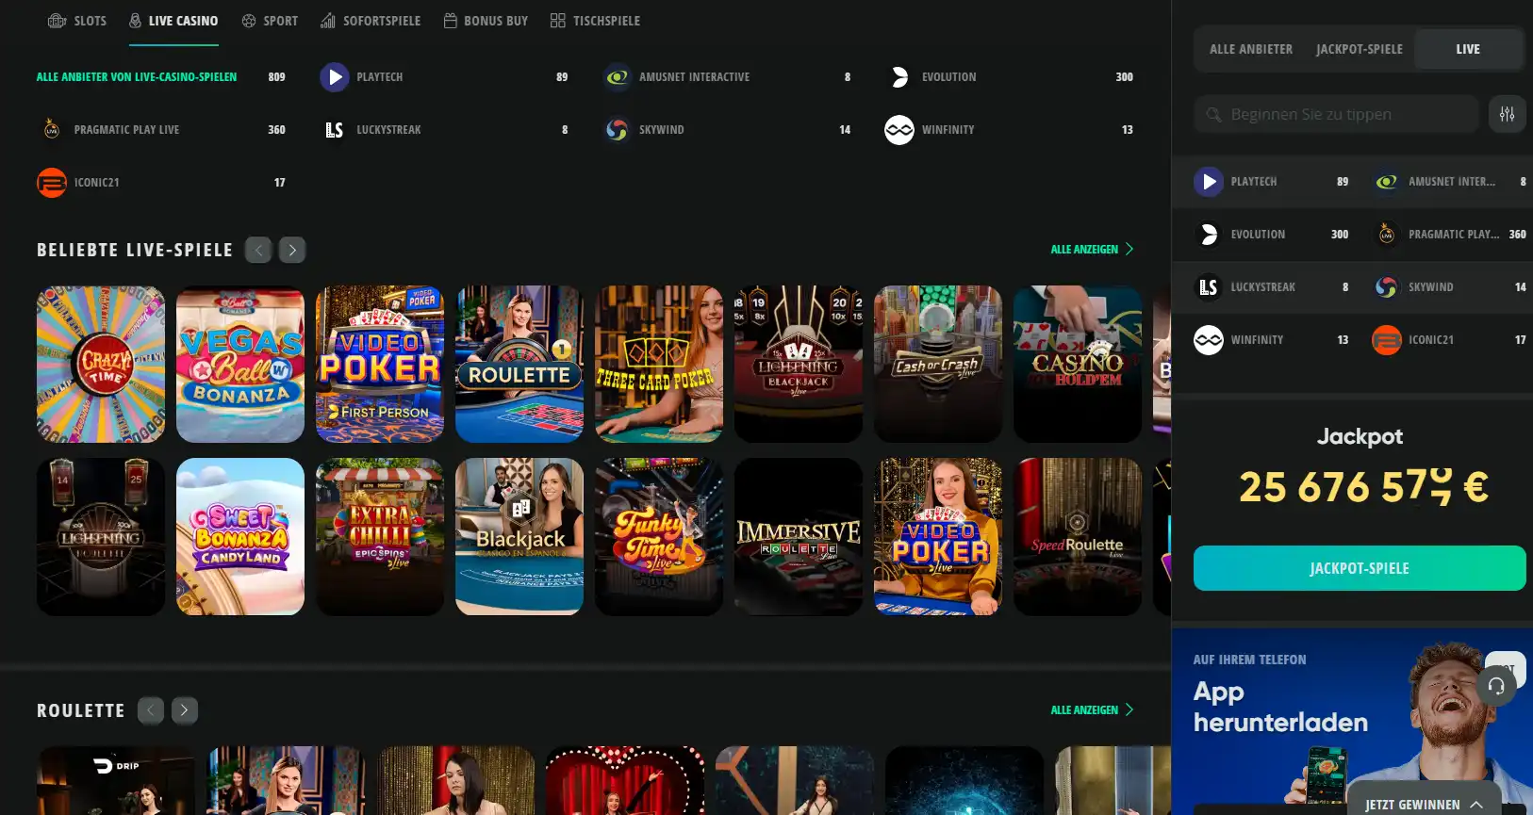The width and height of the screenshot is (1533, 815).
Task: Open the Slots menu item
Action: (77, 21)
